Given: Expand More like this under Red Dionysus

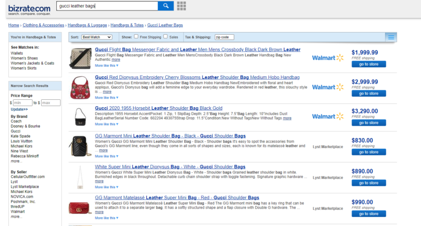Looking at the screenshot, I should point(106,98).
